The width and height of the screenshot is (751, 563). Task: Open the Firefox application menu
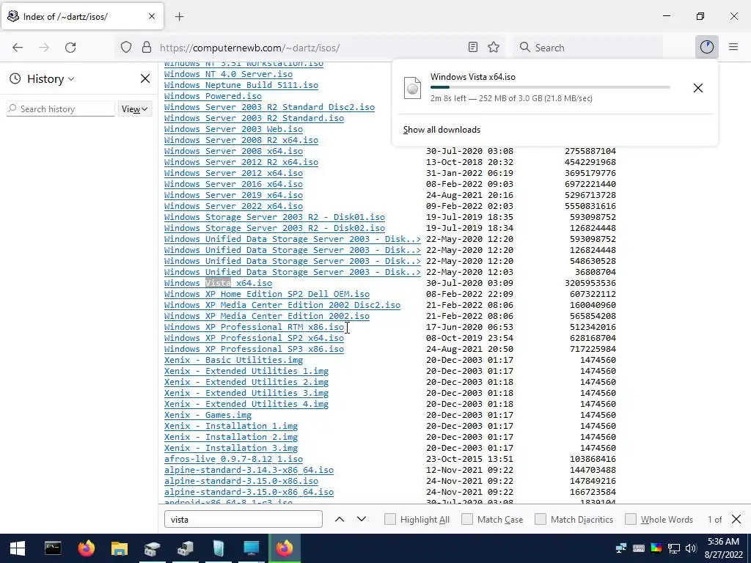point(733,47)
